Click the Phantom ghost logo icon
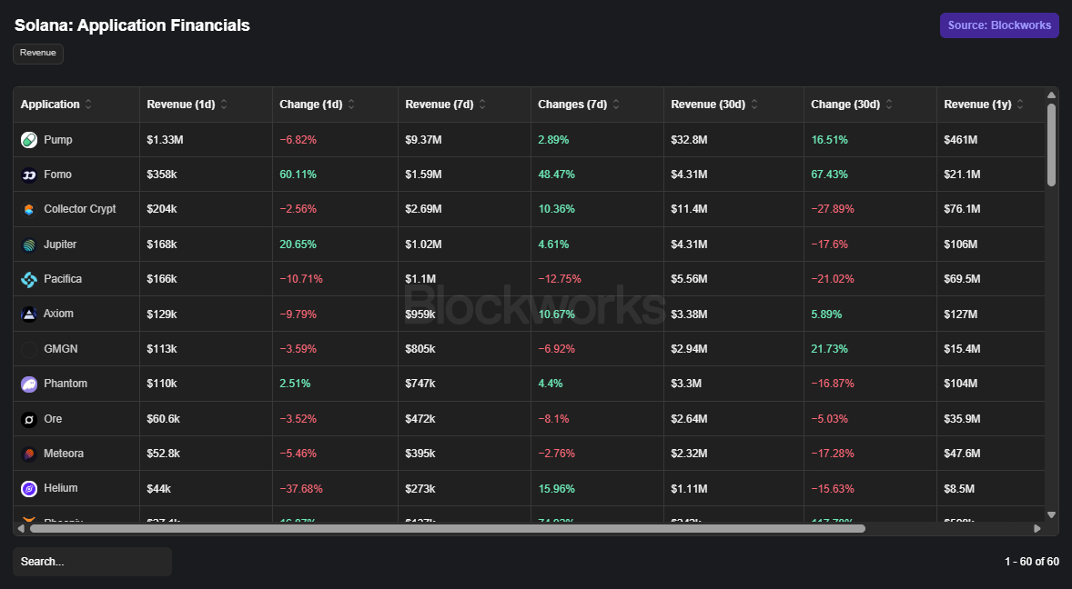The height and width of the screenshot is (589, 1072). pyautogui.click(x=29, y=384)
